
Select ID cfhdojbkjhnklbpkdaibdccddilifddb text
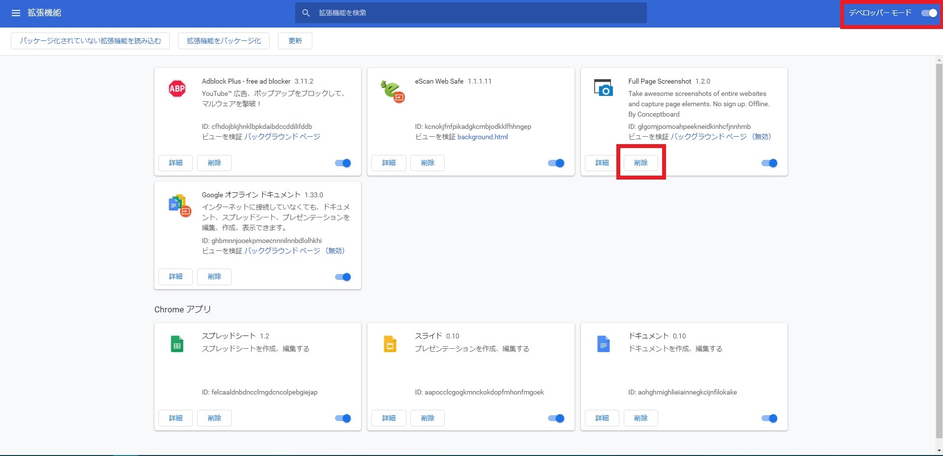point(257,126)
